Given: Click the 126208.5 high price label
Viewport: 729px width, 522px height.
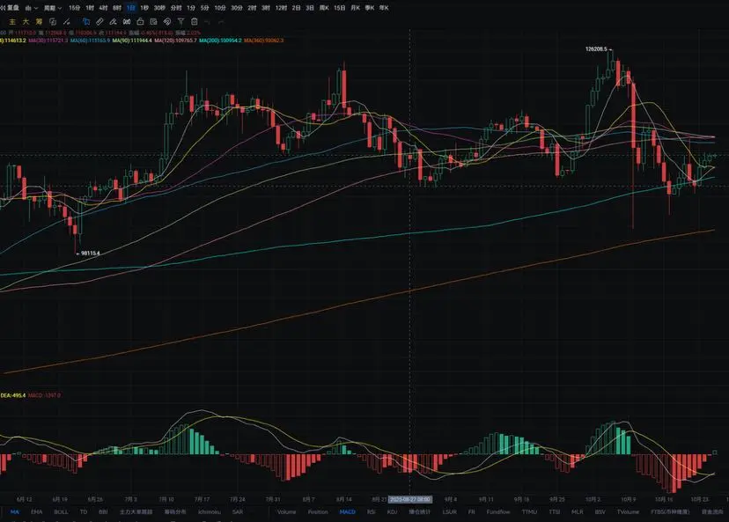Looking at the screenshot, I should pos(597,48).
